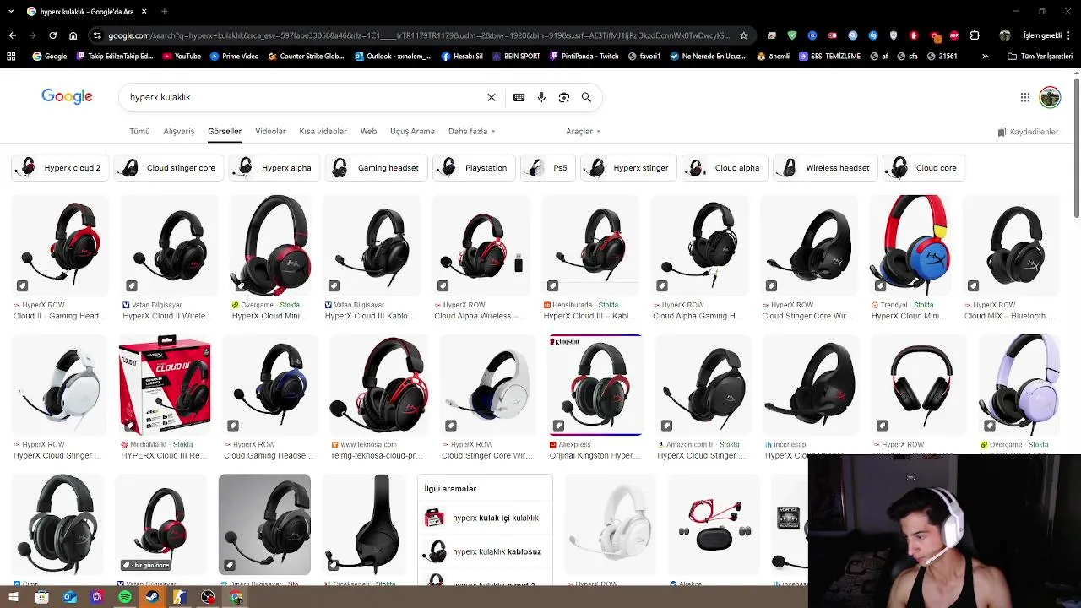This screenshot has height=608, width=1081.
Task: Filter by Gaming headset chip
Action: (x=376, y=168)
